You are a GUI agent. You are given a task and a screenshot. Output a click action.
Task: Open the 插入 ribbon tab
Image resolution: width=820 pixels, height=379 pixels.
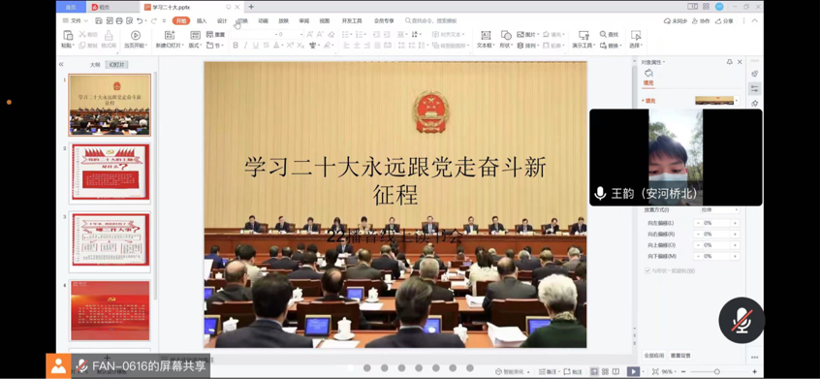pyautogui.click(x=202, y=21)
